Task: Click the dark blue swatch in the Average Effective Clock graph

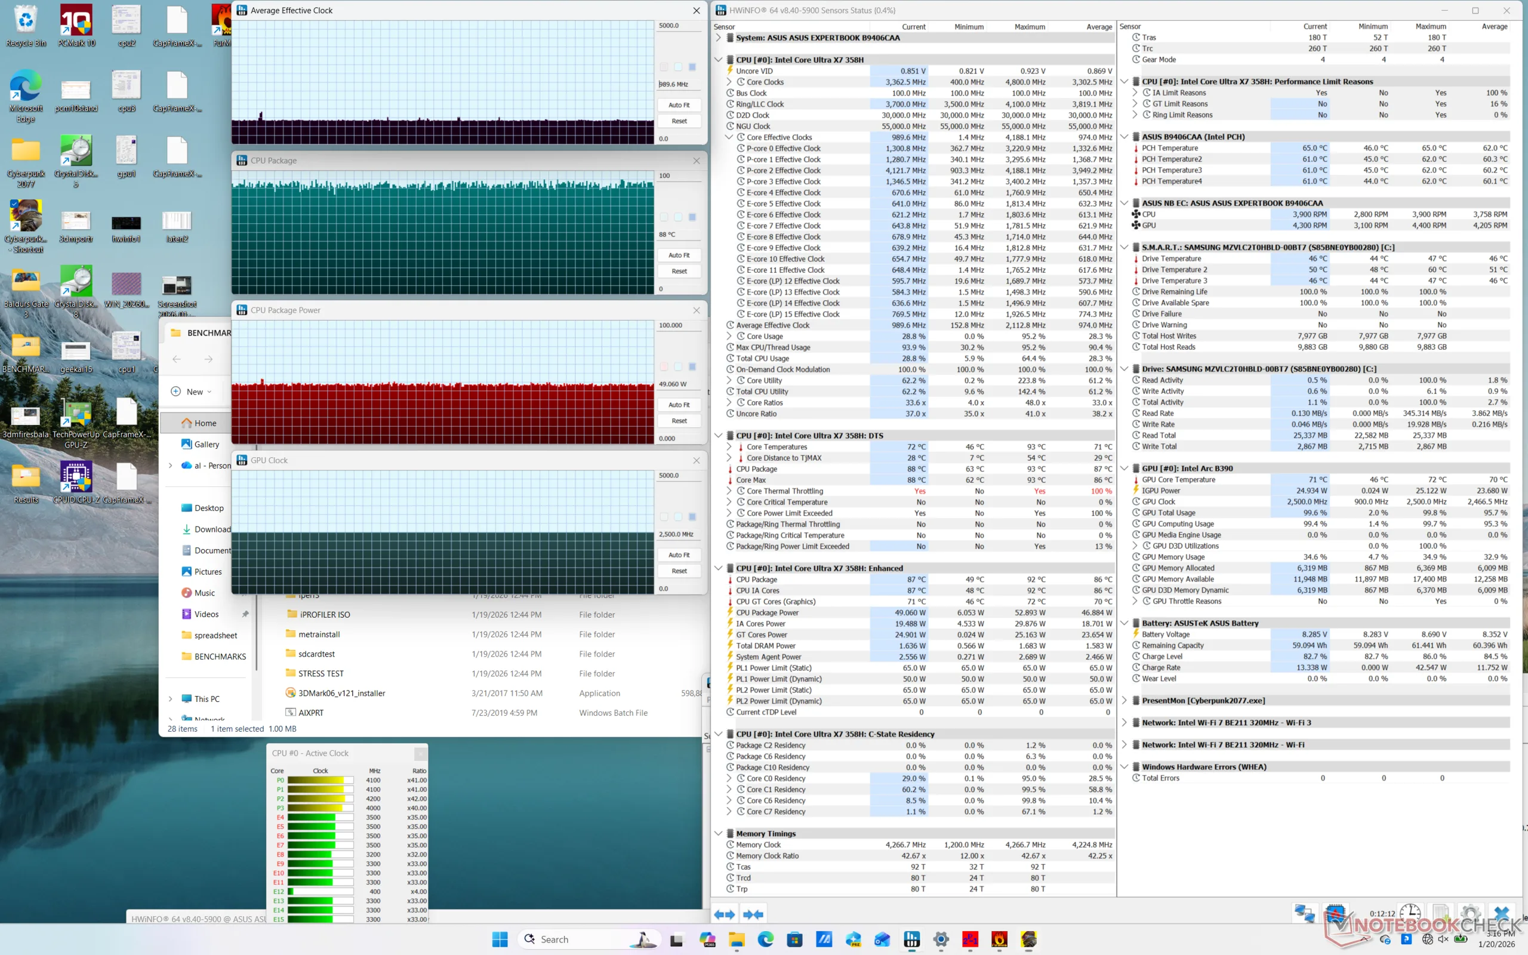Action: [x=692, y=67]
